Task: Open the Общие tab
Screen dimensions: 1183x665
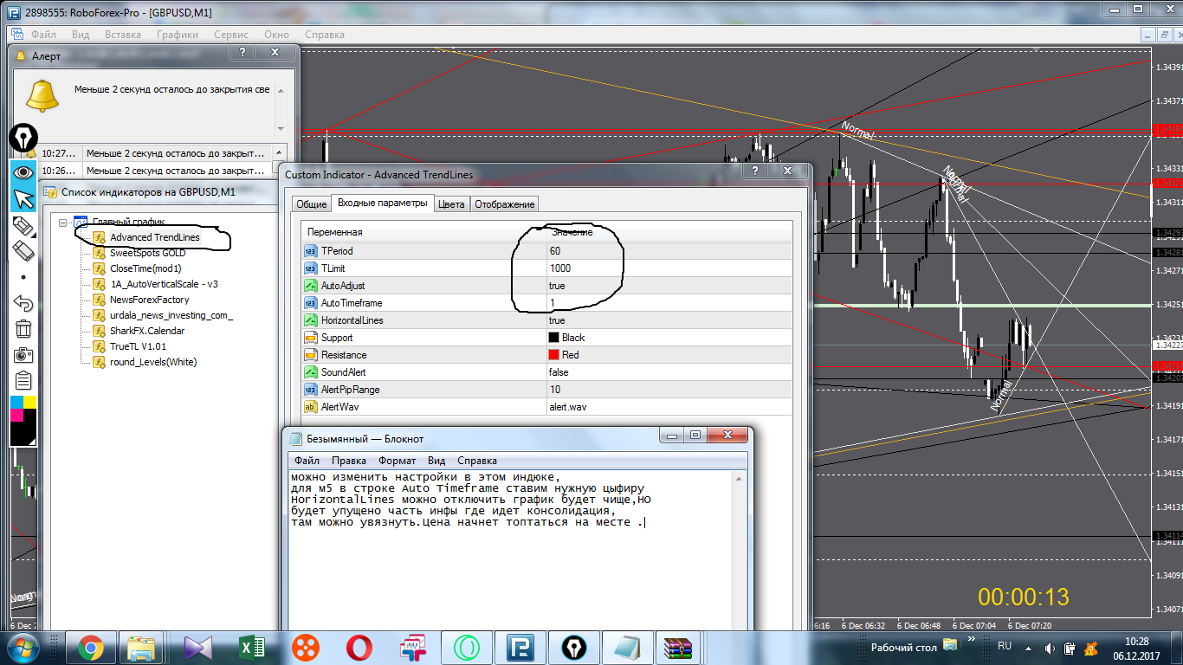Action: tap(311, 204)
